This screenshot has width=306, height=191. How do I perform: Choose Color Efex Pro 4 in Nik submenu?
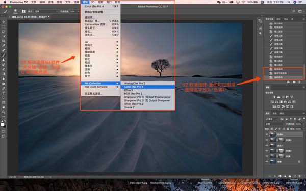148,87
